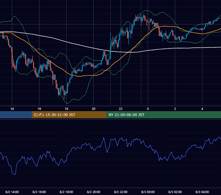Image resolution: width=221 pixels, height=195 pixels.
Task: Click the 2 hour label on time axis
Action: (175, 109)
